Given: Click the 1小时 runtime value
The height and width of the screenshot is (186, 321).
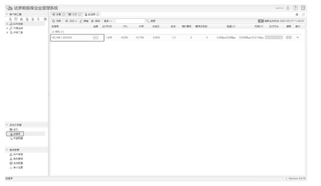Looking at the screenshot, I should tap(109, 38).
